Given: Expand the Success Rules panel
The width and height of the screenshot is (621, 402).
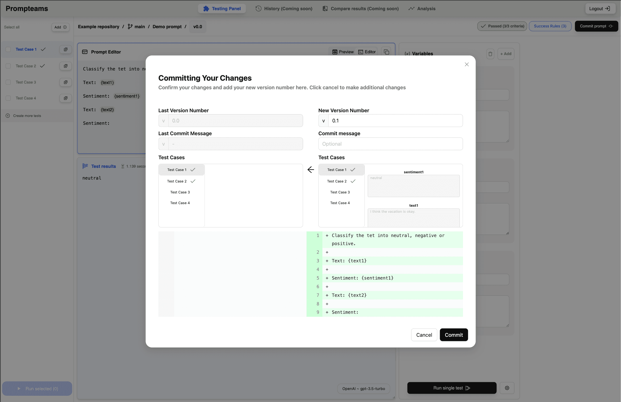Looking at the screenshot, I should pyautogui.click(x=550, y=26).
